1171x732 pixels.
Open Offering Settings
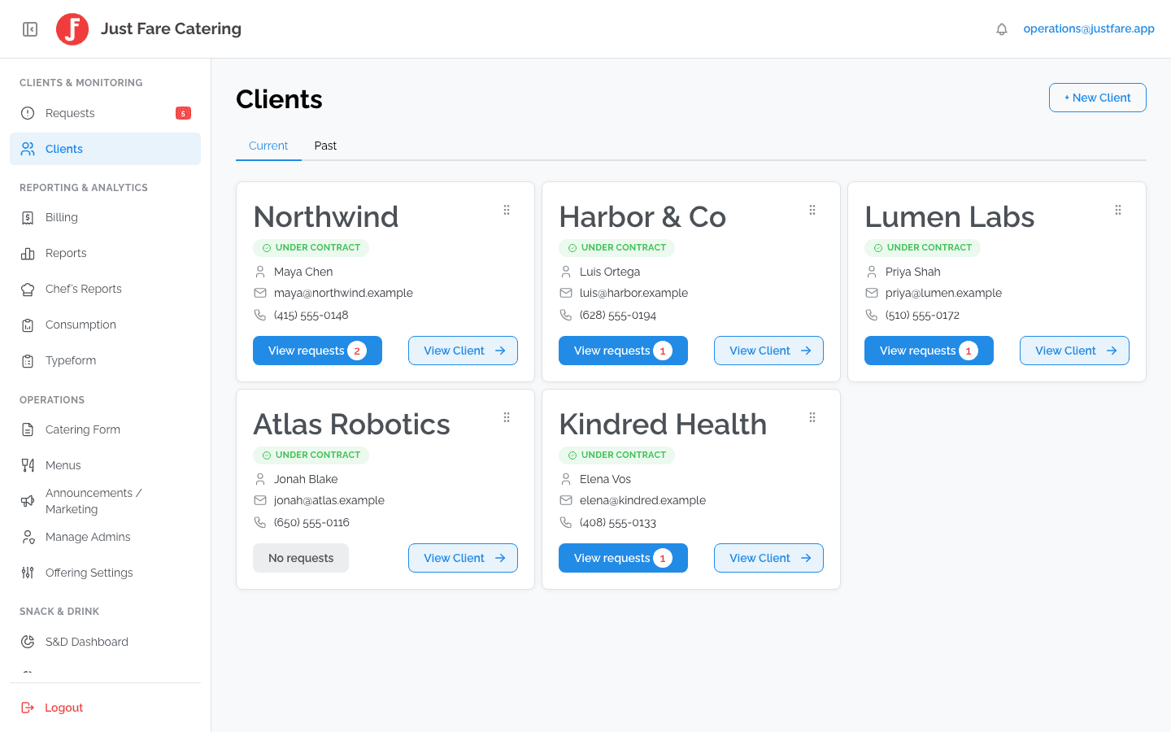[x=105, y=573]
